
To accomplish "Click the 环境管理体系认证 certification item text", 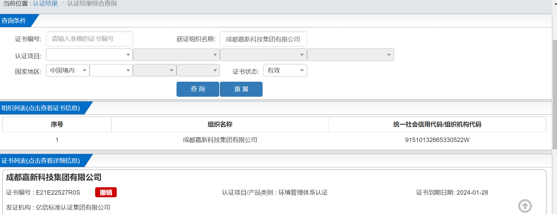I will 303,193.
